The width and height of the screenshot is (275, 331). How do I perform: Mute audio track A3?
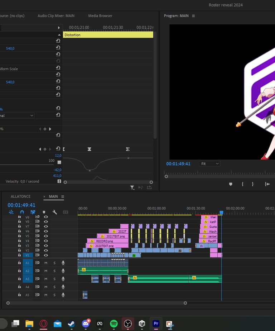pyautogui.click(x=46, y=279)
